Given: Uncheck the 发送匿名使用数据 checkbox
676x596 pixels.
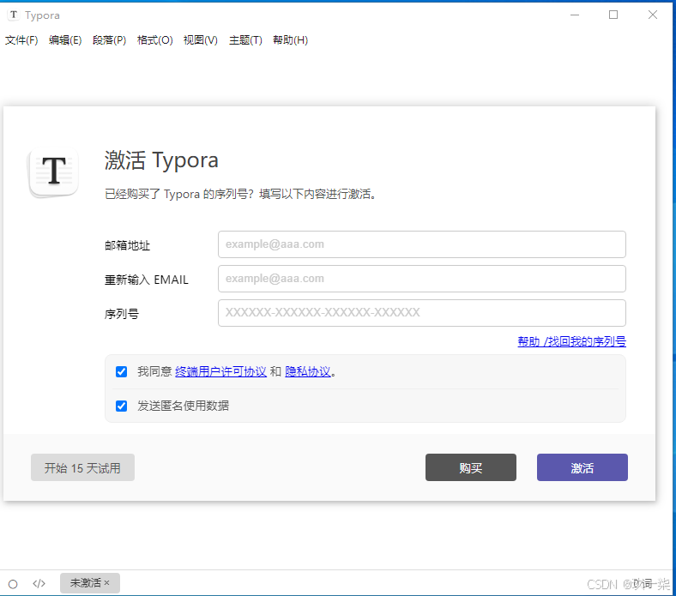Looking at the screenshot, I should (x=122, y=406).
